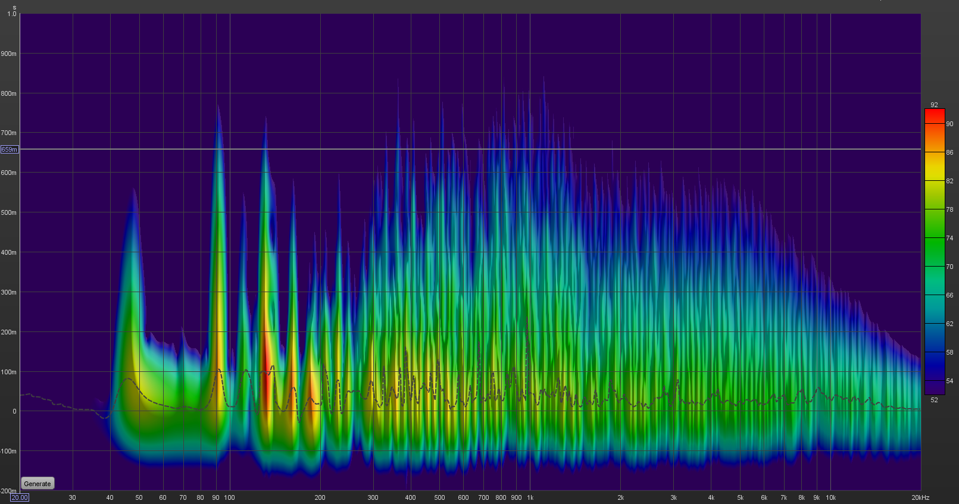Viewport: 959px width, 504px height.
Task: Click the -200m time axis label
Action: (8, 491)
